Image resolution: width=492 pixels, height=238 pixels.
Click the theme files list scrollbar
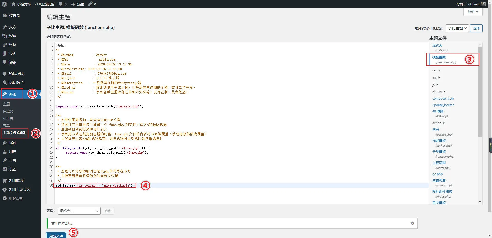[x=480, y=91]
